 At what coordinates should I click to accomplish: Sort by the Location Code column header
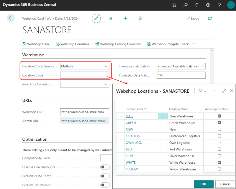136,109
